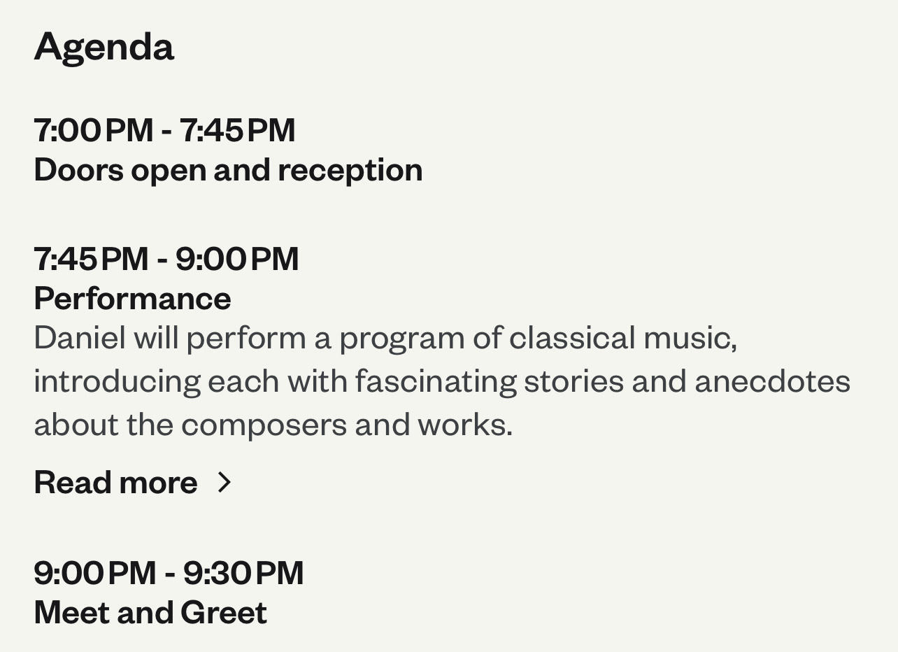
Task: Click the word stories in the description
Action: click(x=573, y=381)
